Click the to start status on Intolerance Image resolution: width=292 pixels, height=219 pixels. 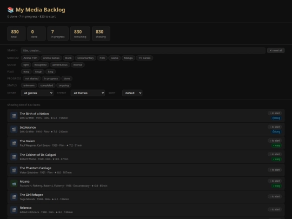(x=275, y=127)
